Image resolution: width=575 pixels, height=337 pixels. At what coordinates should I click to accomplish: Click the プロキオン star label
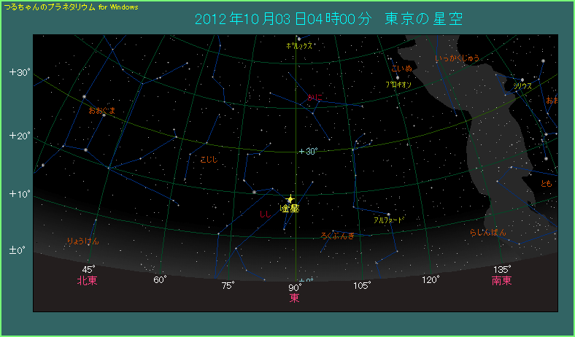pyautogui.click(x=398, y=85)
